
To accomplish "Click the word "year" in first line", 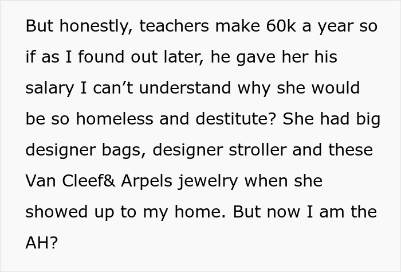I will (332, 27).
